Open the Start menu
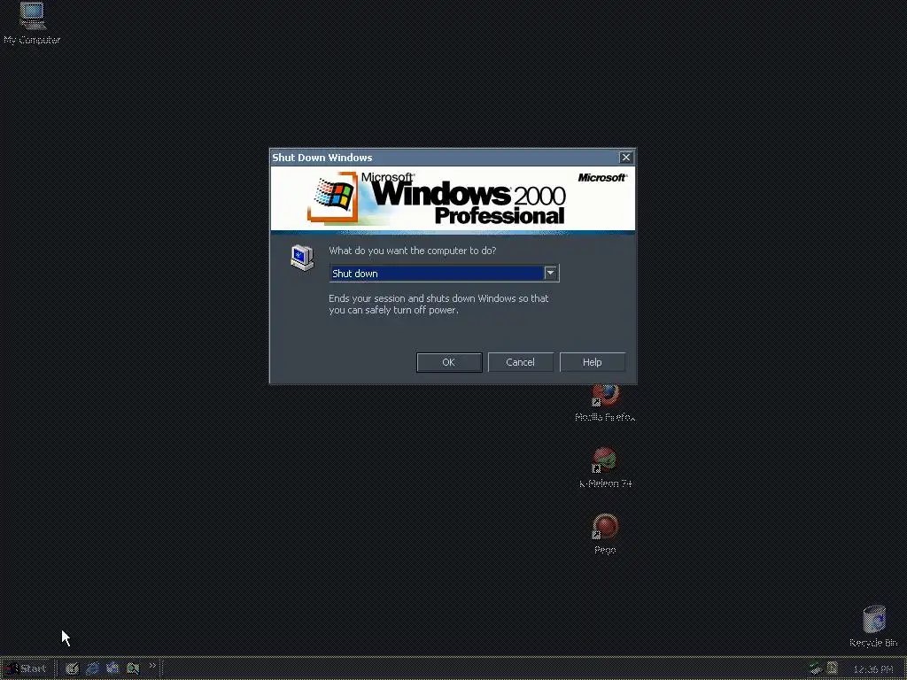 [x=26, y=669]
